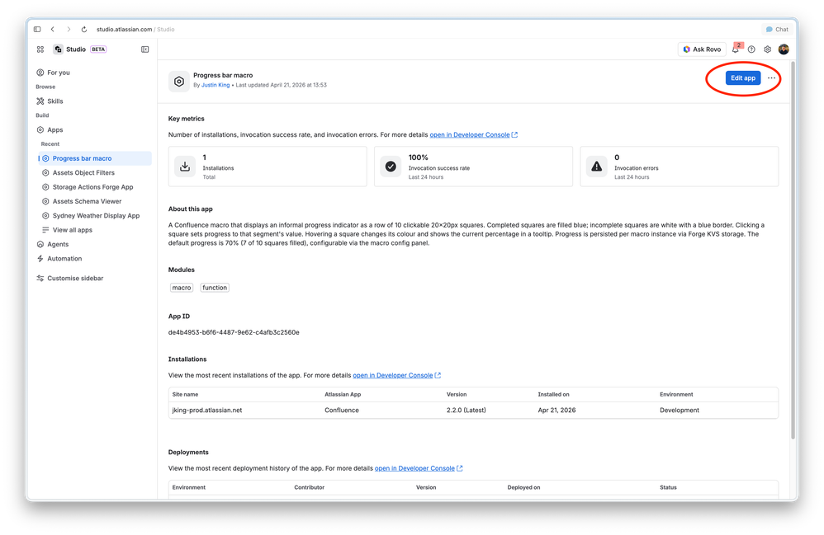Open Sydney Weather Display App
Screen dimensions: 824x535
(x=96, y=216)
